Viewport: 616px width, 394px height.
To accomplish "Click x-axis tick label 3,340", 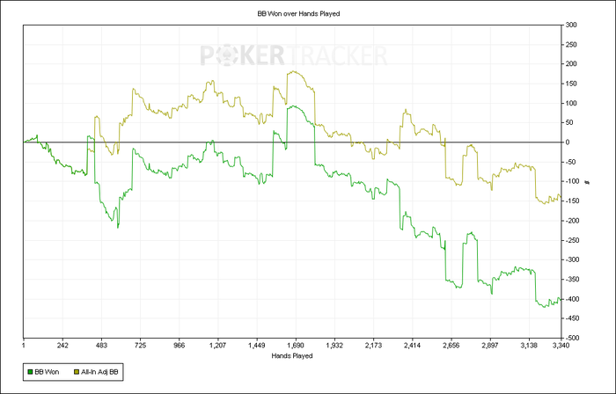I will (x=561, y=346).
